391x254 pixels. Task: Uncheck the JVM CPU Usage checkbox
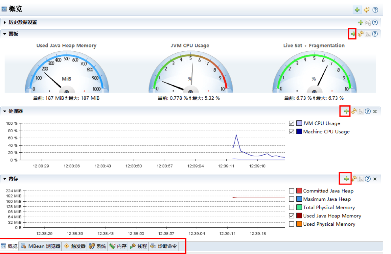tap(291, 123)
